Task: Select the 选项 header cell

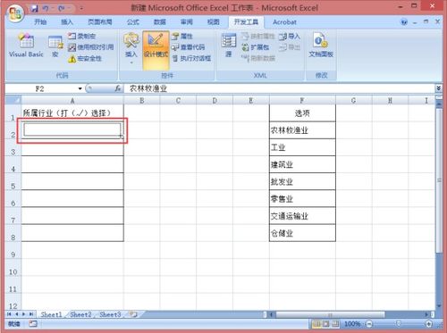Action: [x=302, y=113]
